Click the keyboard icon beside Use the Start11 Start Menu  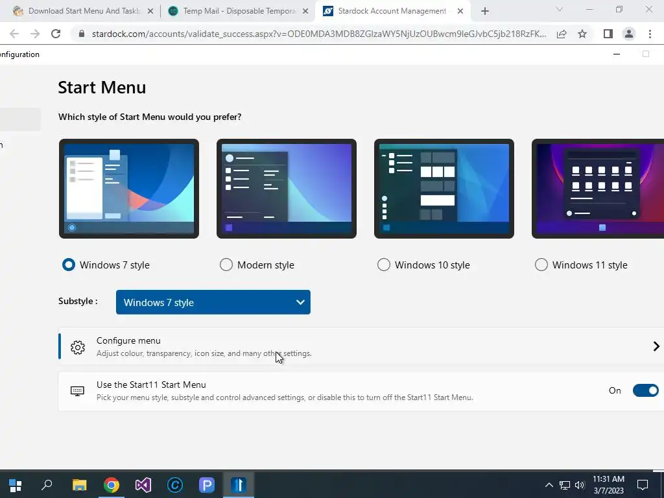click(77, 391)
